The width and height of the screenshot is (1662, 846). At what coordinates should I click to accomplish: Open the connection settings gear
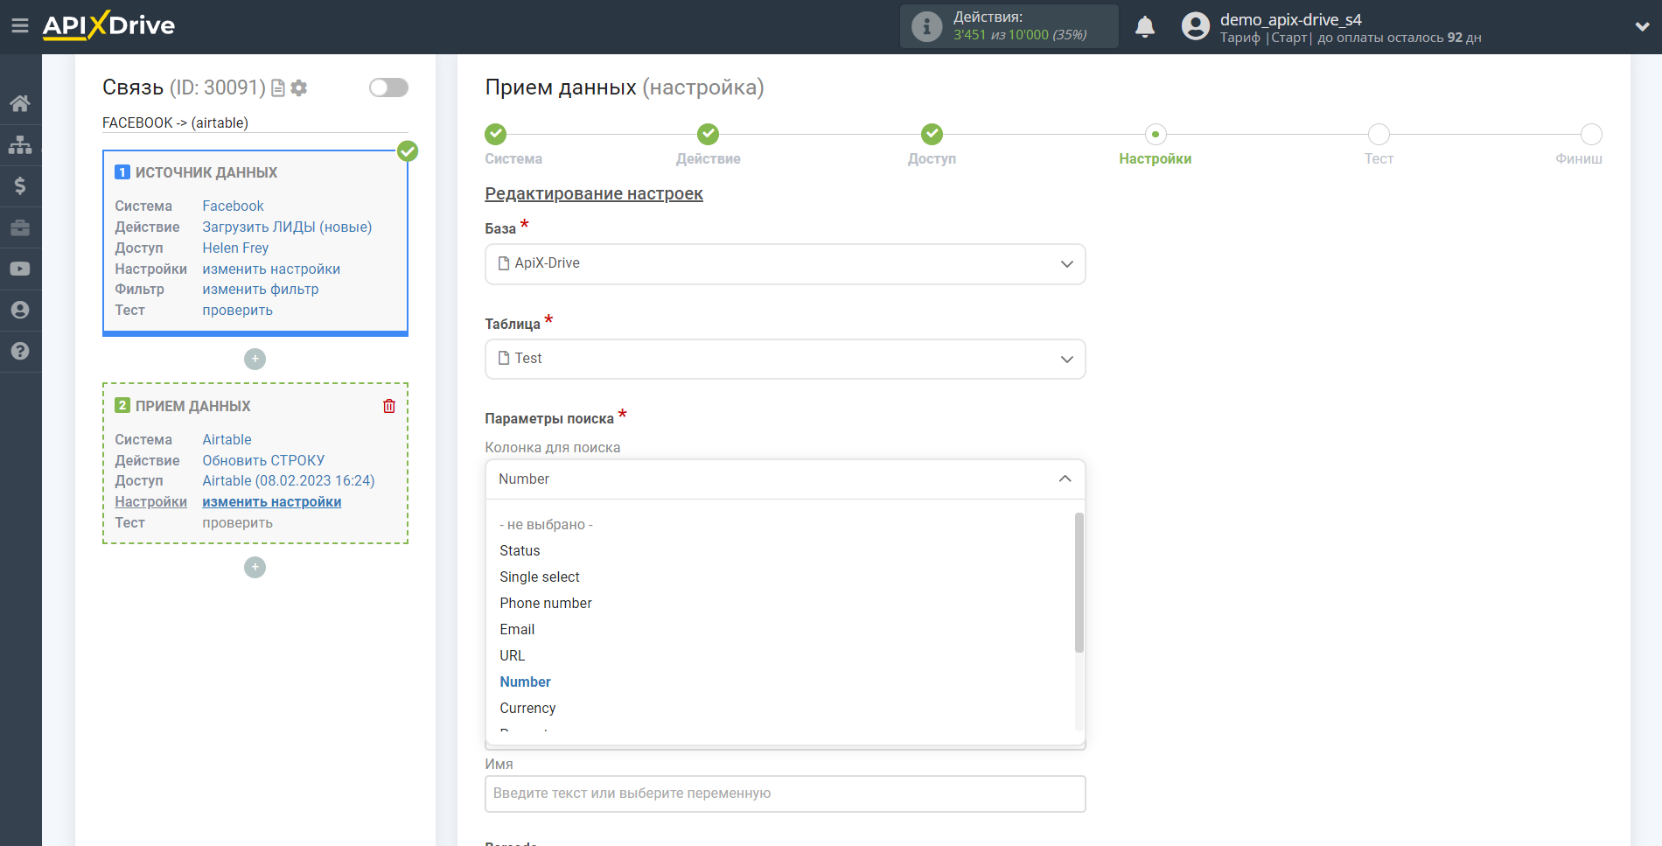(x=299, y=87)
